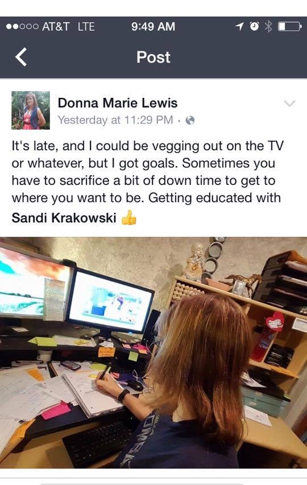Tap the signal strength dots
The height and width of the screenshot is (485, 307).
coord(22,27)
